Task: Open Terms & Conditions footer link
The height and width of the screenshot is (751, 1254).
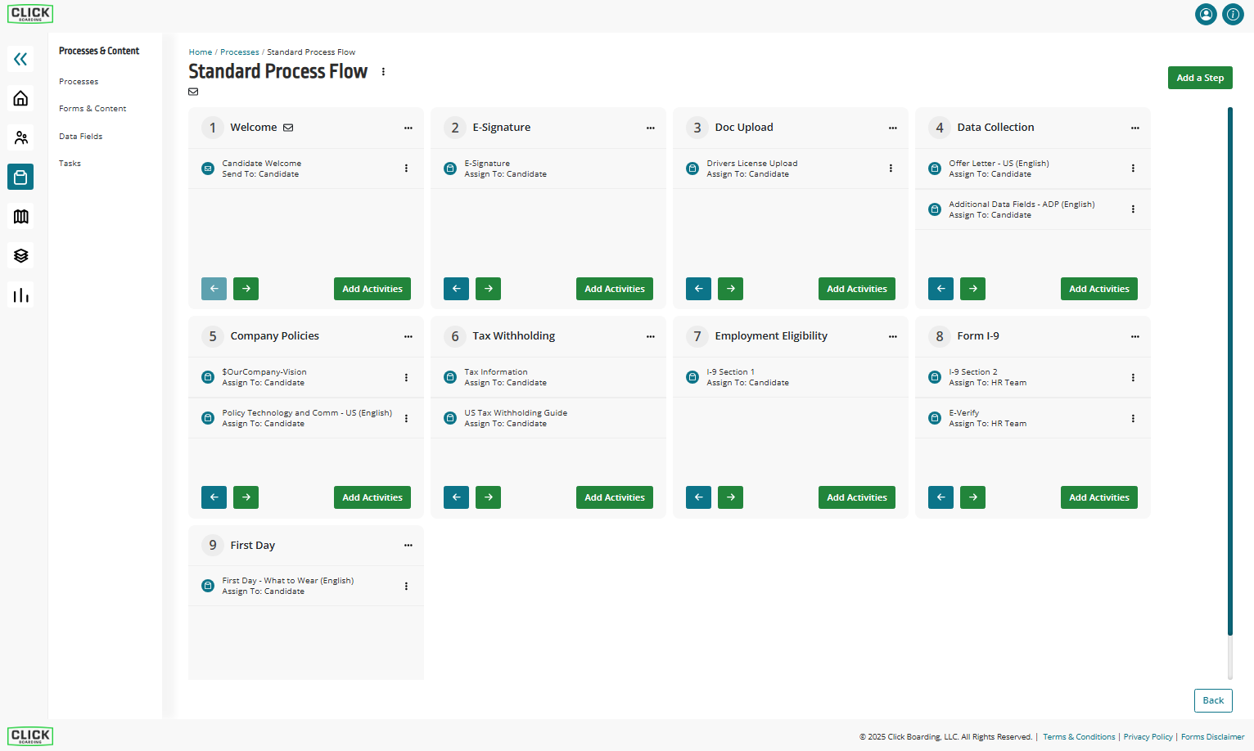Action: pyautogui.click(x=1079, y=737)
